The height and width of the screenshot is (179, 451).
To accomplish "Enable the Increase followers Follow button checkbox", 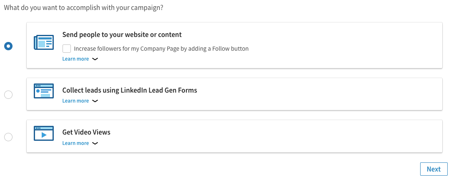I will pyautogui.click(x=67, y=49).
